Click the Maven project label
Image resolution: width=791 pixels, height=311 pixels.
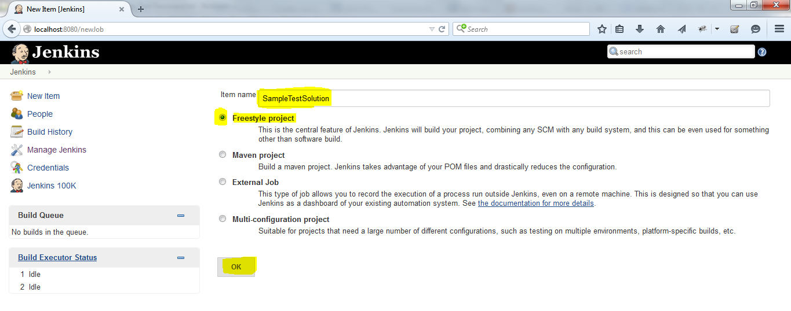pos(258,155)
